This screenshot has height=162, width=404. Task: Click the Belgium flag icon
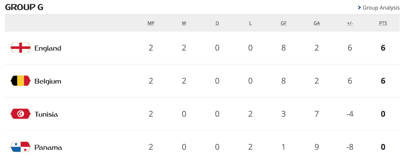coord(21,81)
